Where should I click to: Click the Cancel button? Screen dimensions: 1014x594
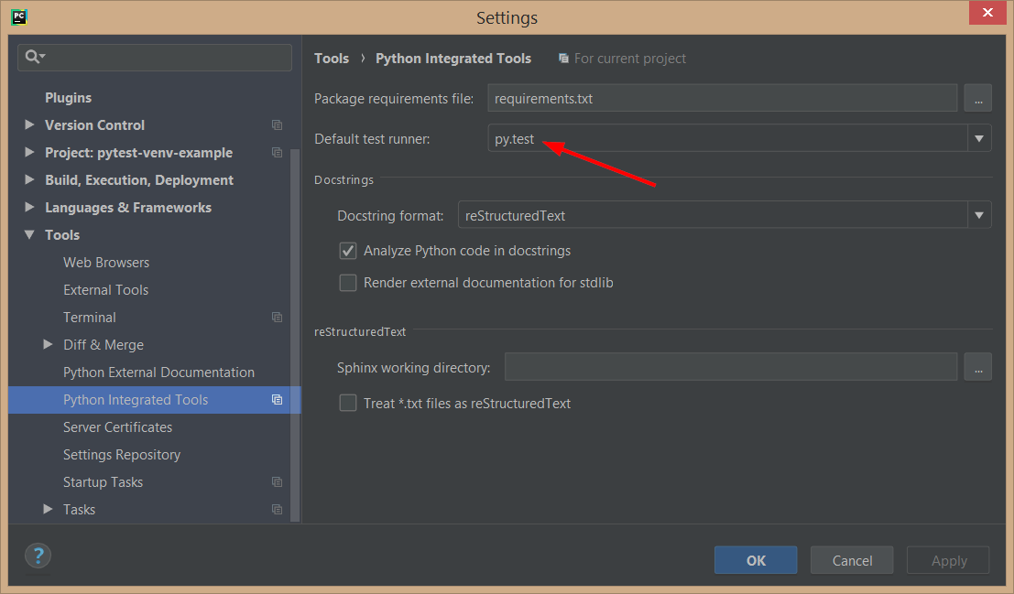tap(852, 560)
